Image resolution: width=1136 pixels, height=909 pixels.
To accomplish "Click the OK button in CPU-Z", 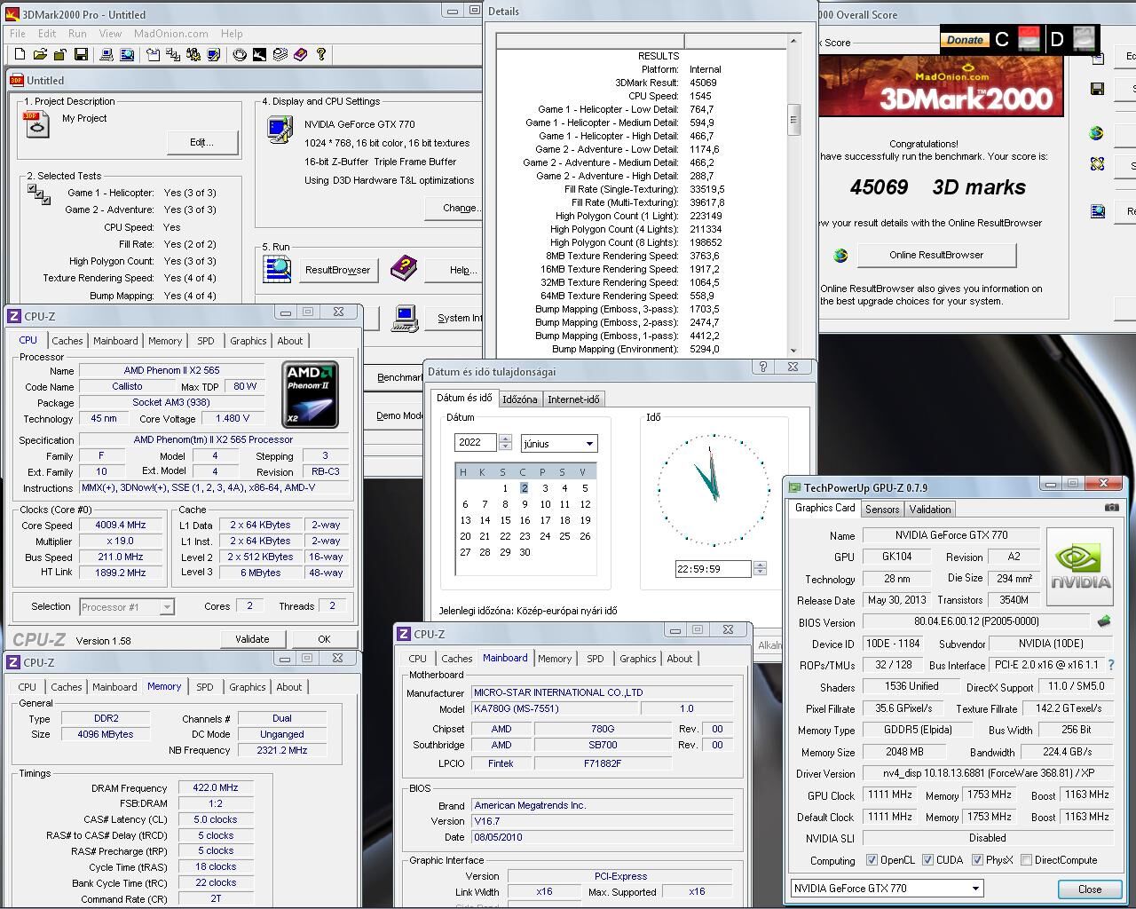I will tap(324, 639).
